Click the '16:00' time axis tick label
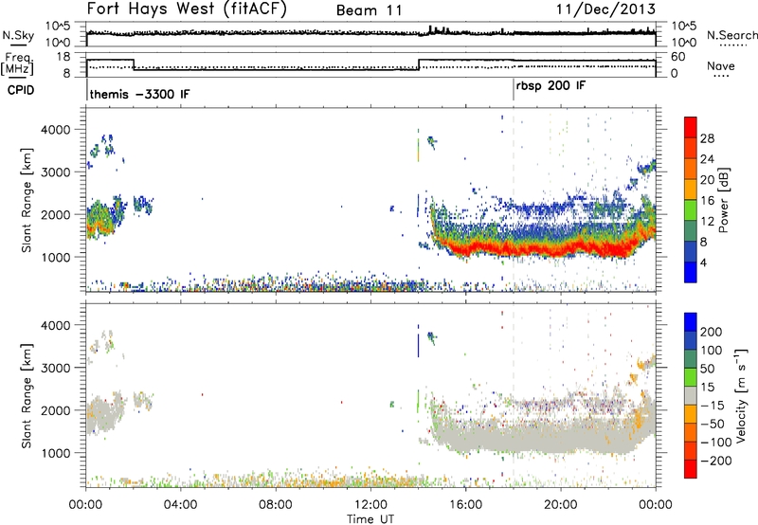Image resolution: width=758 pixels, height=525 pixels. [465, 504]
